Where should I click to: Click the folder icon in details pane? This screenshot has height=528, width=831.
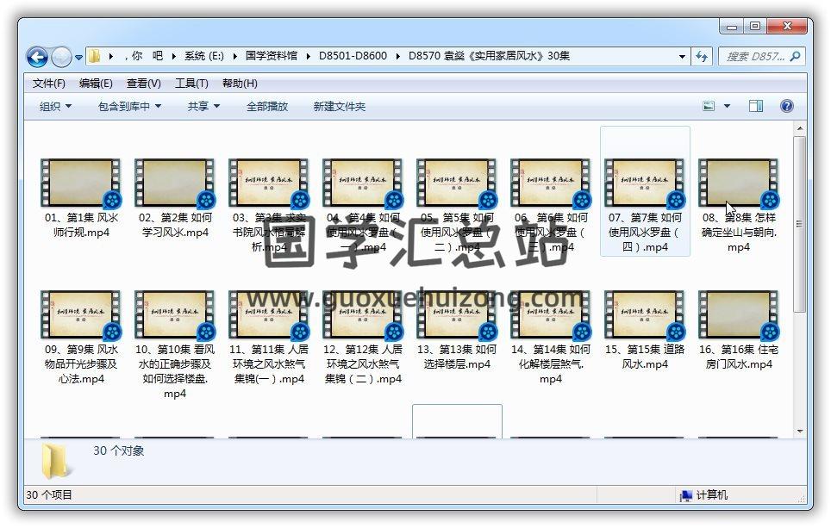pyautogui.click(x=55, y=461)
